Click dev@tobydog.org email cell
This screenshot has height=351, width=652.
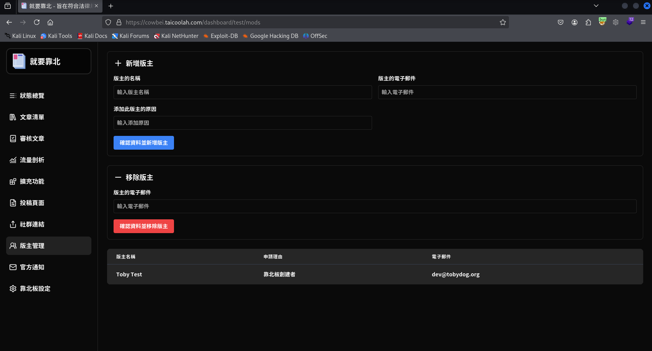455,274
